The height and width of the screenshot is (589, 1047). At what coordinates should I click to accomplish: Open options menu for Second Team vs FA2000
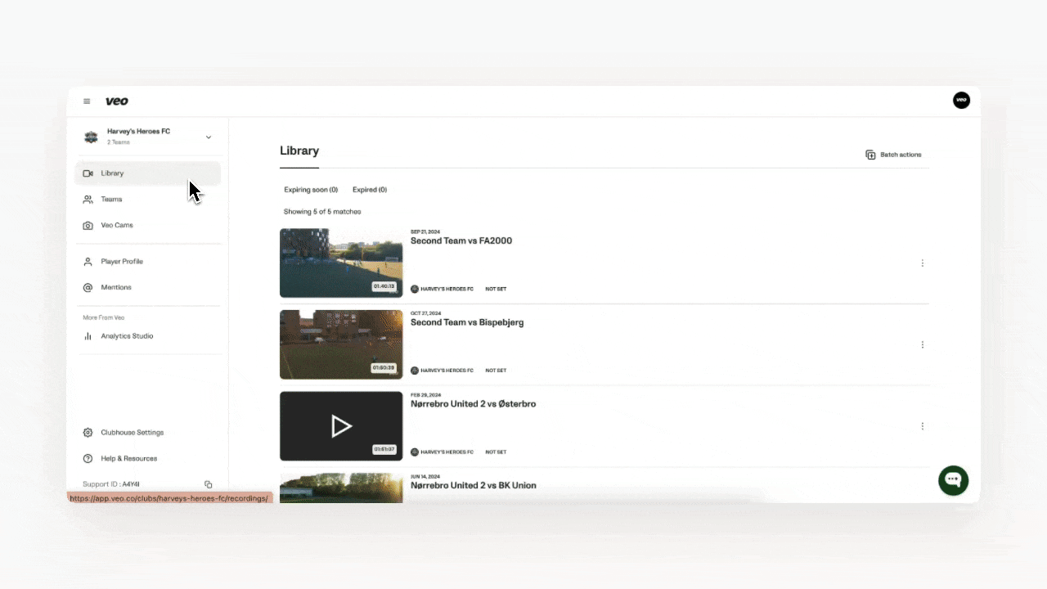(x=923, y=263)
